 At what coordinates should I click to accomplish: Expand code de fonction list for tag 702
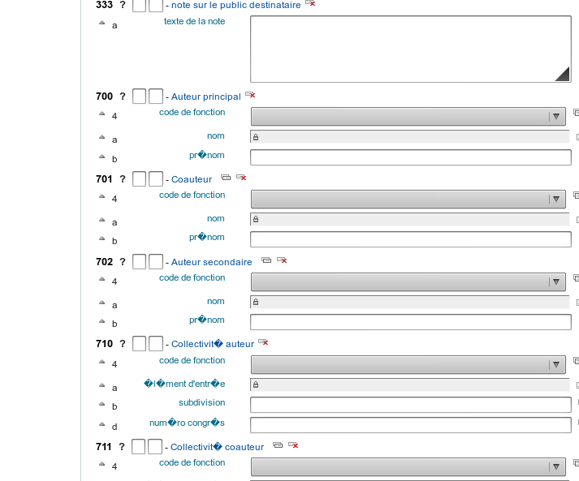tap(408, 281)
